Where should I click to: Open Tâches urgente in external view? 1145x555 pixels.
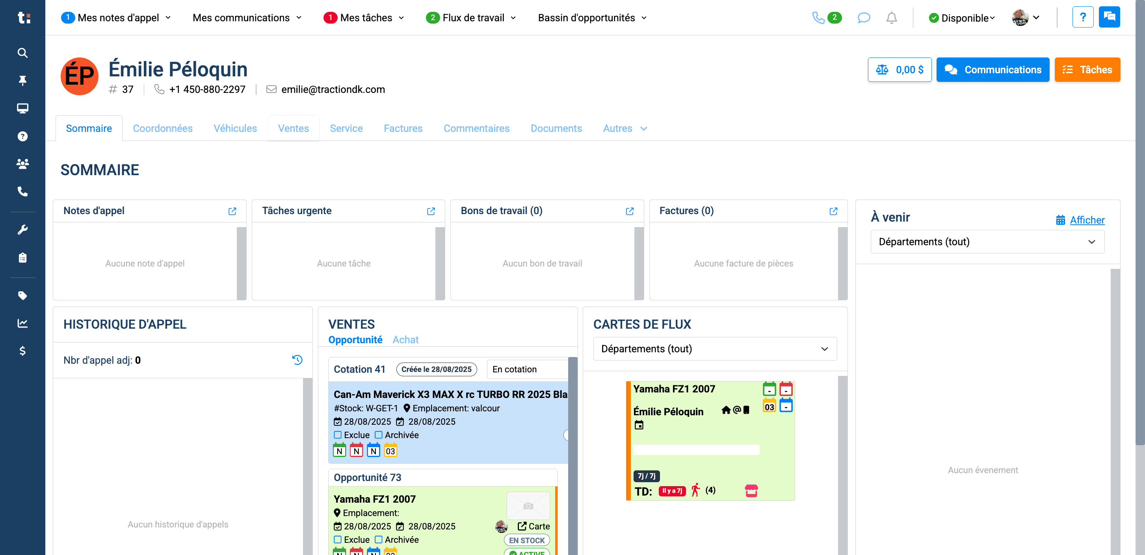pyautogui.click(x=431, y=211)
